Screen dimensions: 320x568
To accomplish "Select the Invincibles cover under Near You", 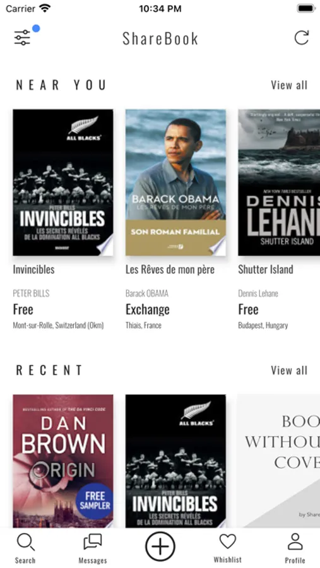I will click(63, 182).
